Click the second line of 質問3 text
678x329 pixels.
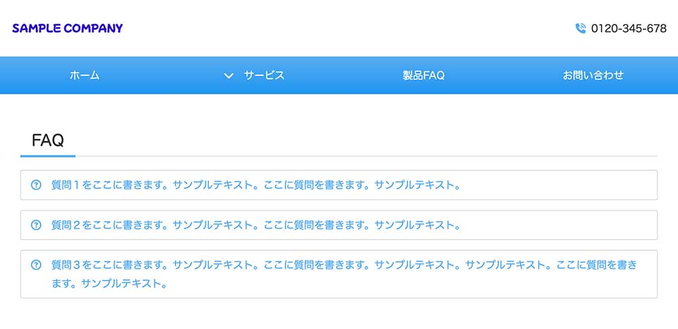[109, 284]
